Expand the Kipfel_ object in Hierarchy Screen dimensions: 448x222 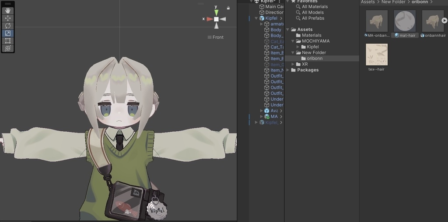[x=256, y=122]
